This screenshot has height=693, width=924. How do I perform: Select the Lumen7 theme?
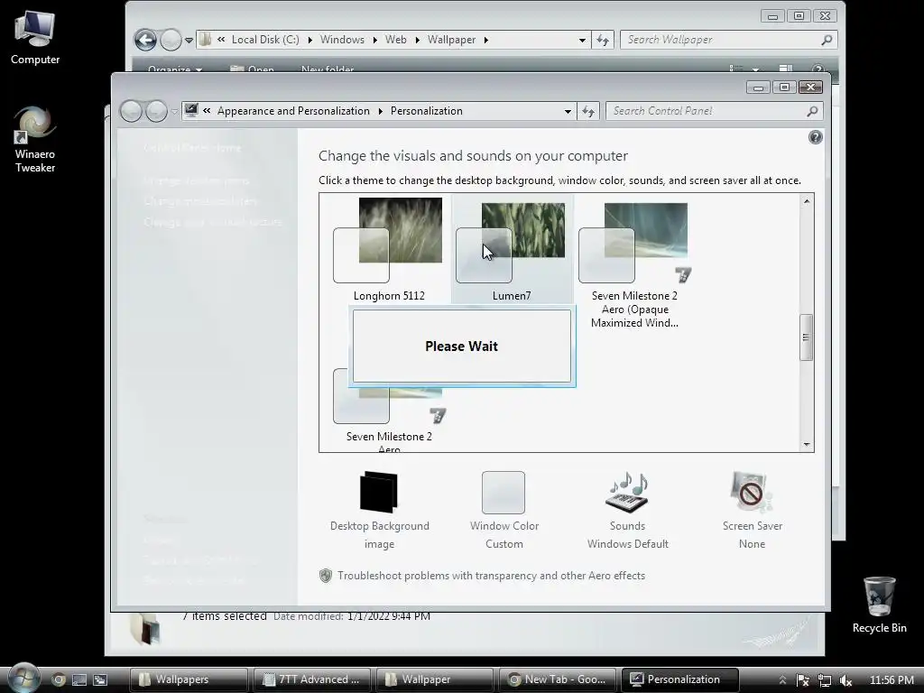(512, 249)
